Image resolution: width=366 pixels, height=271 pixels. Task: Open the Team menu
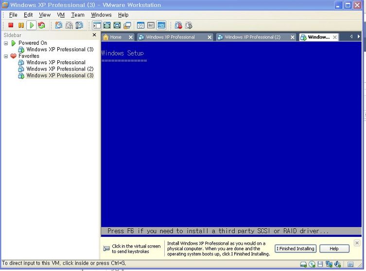tap(78, 15)
